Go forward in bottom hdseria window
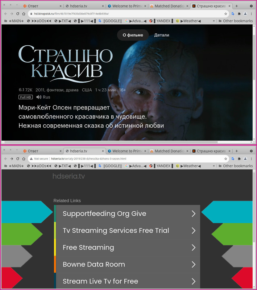 click(x=12, y=159)
